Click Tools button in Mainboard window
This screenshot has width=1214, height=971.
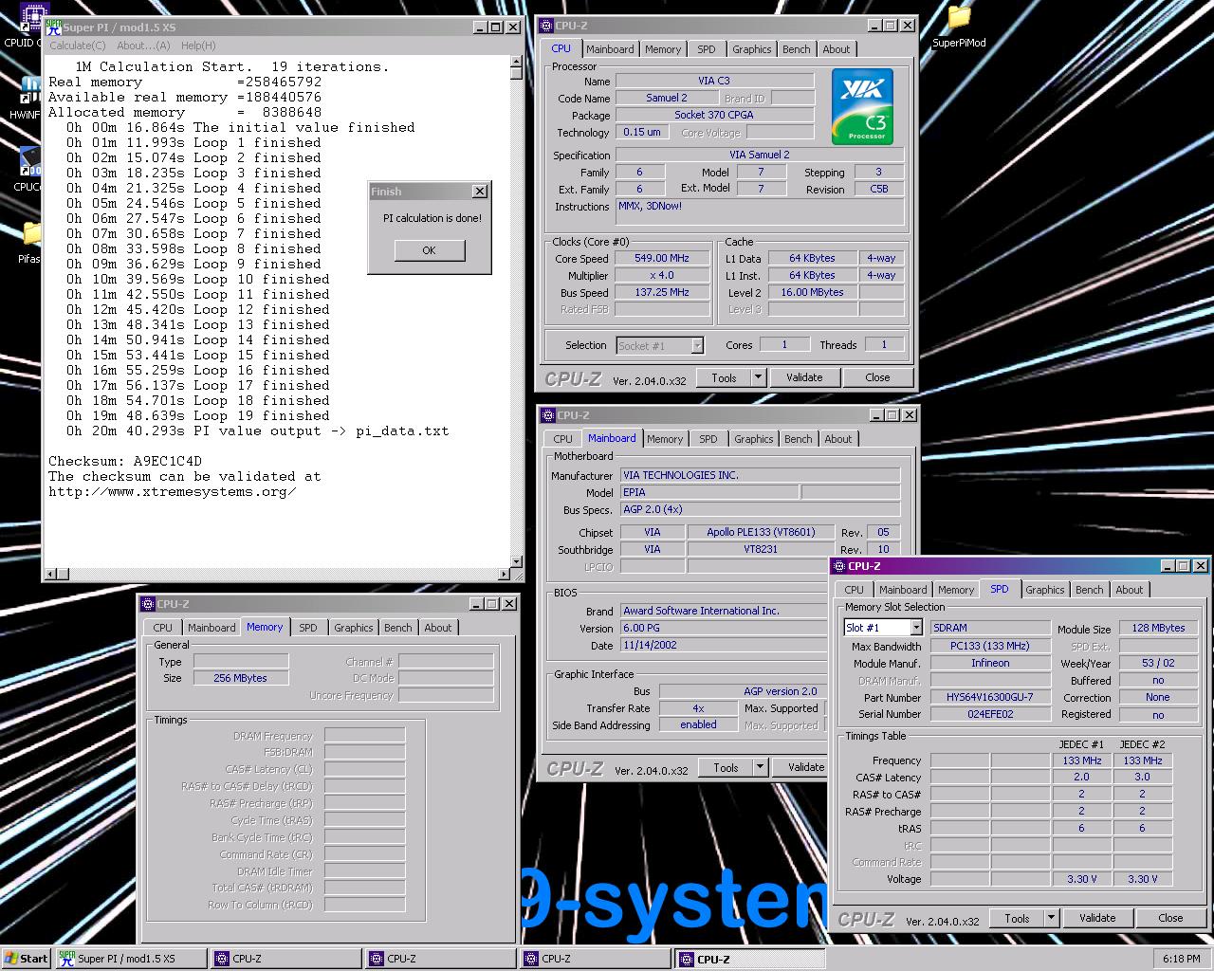point(726,767)
